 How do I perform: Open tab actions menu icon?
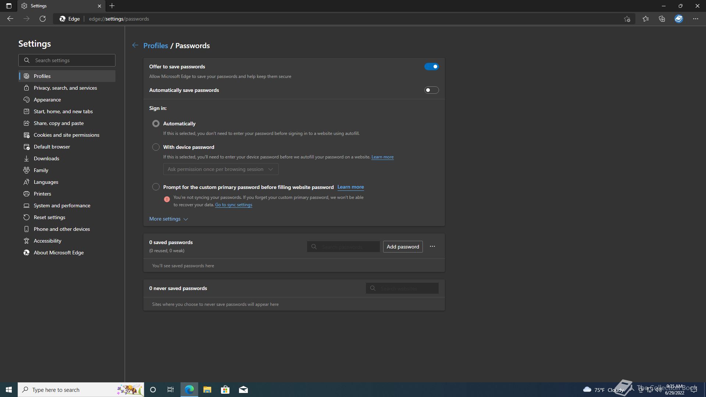[x=9, y=6]
